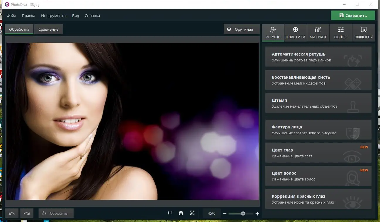Open Коррекция красных глаз tool

[318, 199]
